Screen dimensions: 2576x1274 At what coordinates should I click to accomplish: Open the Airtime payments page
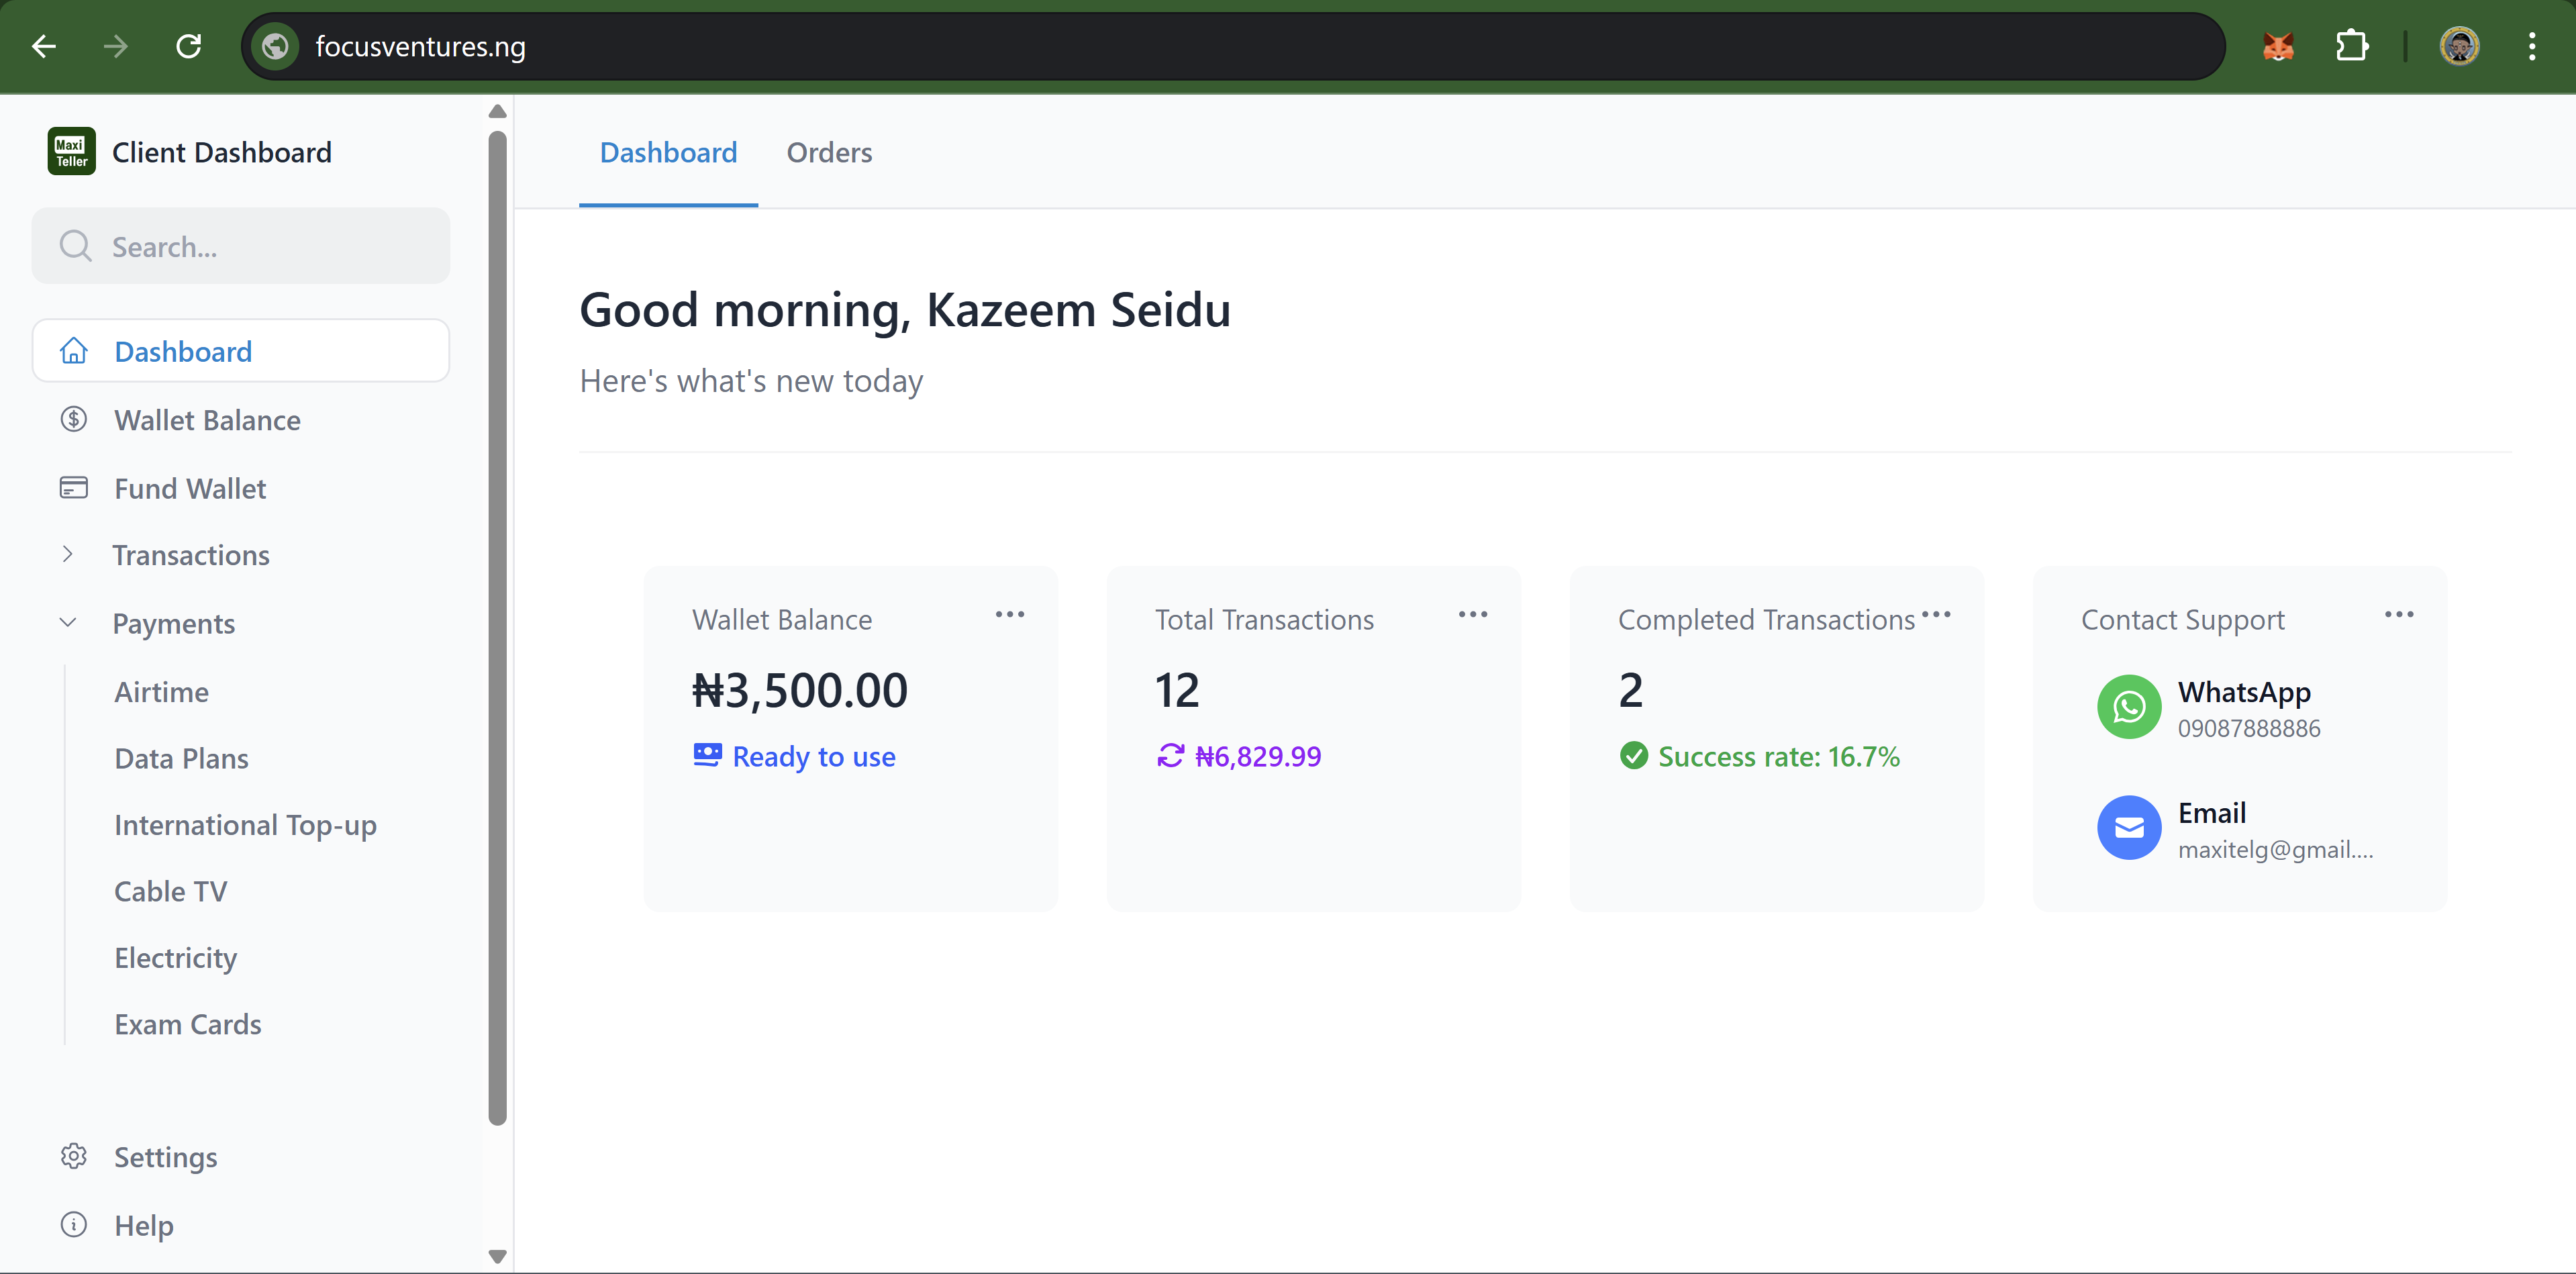click(x=162, y=692)
